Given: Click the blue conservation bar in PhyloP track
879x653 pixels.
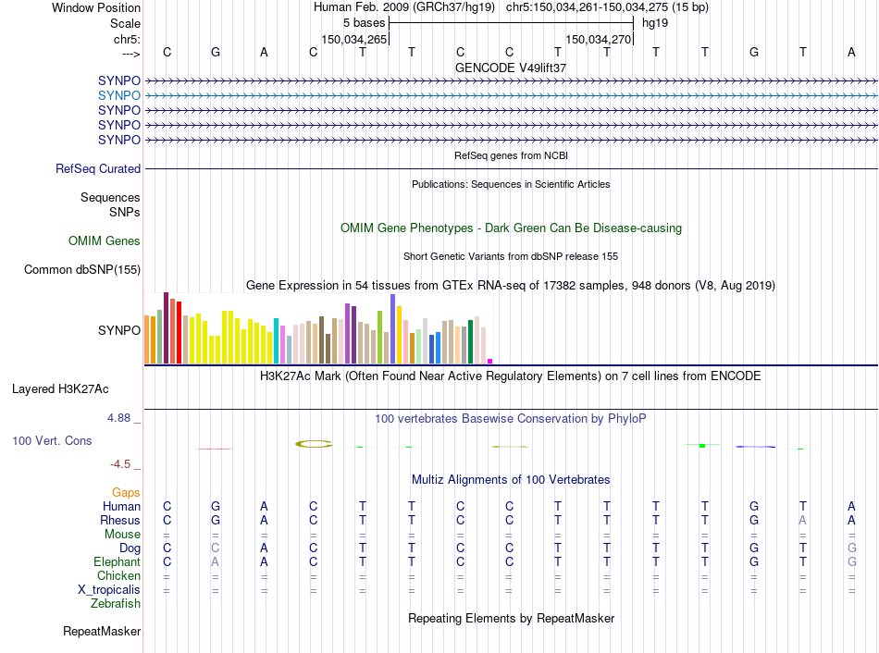Looking at the screenshot, I should pos(756,447).
